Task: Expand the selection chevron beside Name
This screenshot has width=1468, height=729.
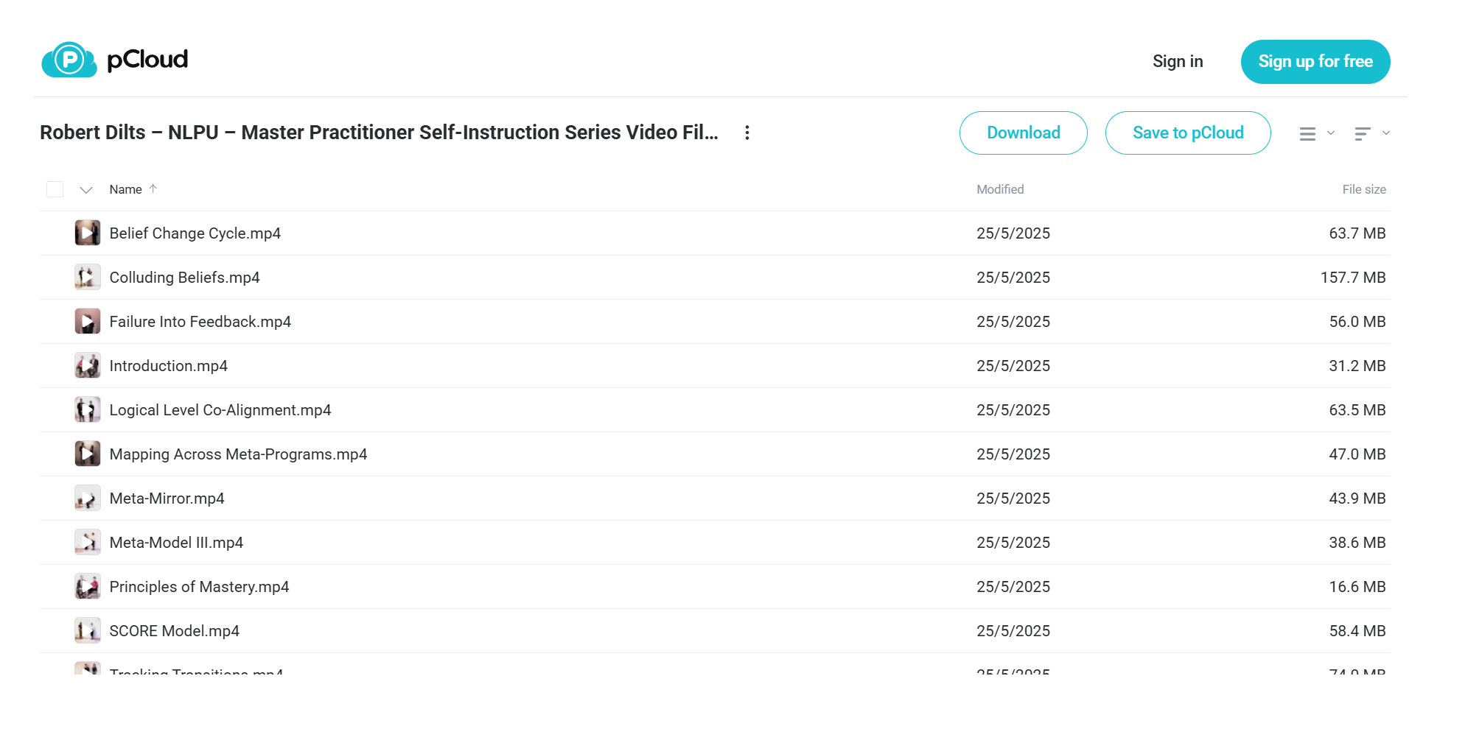Action: [x=86, y=190]
